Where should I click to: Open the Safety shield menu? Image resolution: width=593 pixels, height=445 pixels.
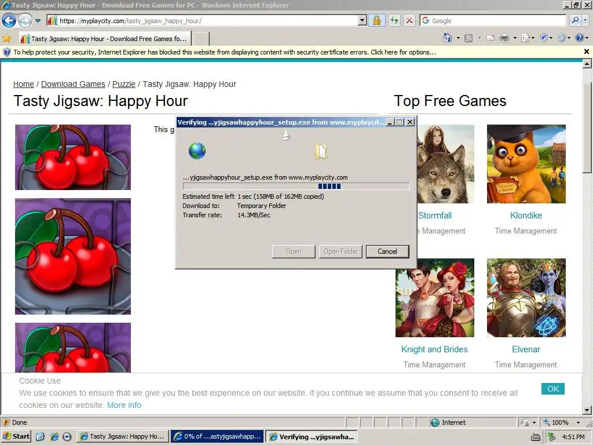click(546, 38)
